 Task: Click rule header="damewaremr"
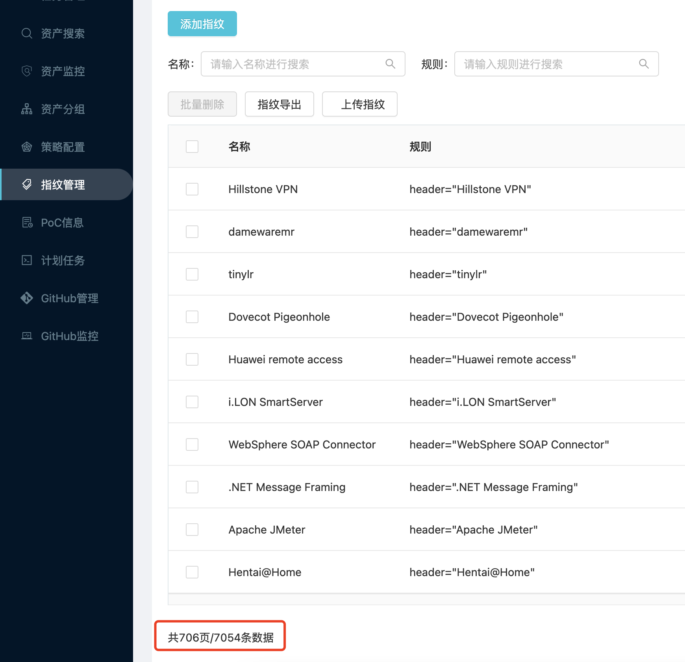click(468, 232)
